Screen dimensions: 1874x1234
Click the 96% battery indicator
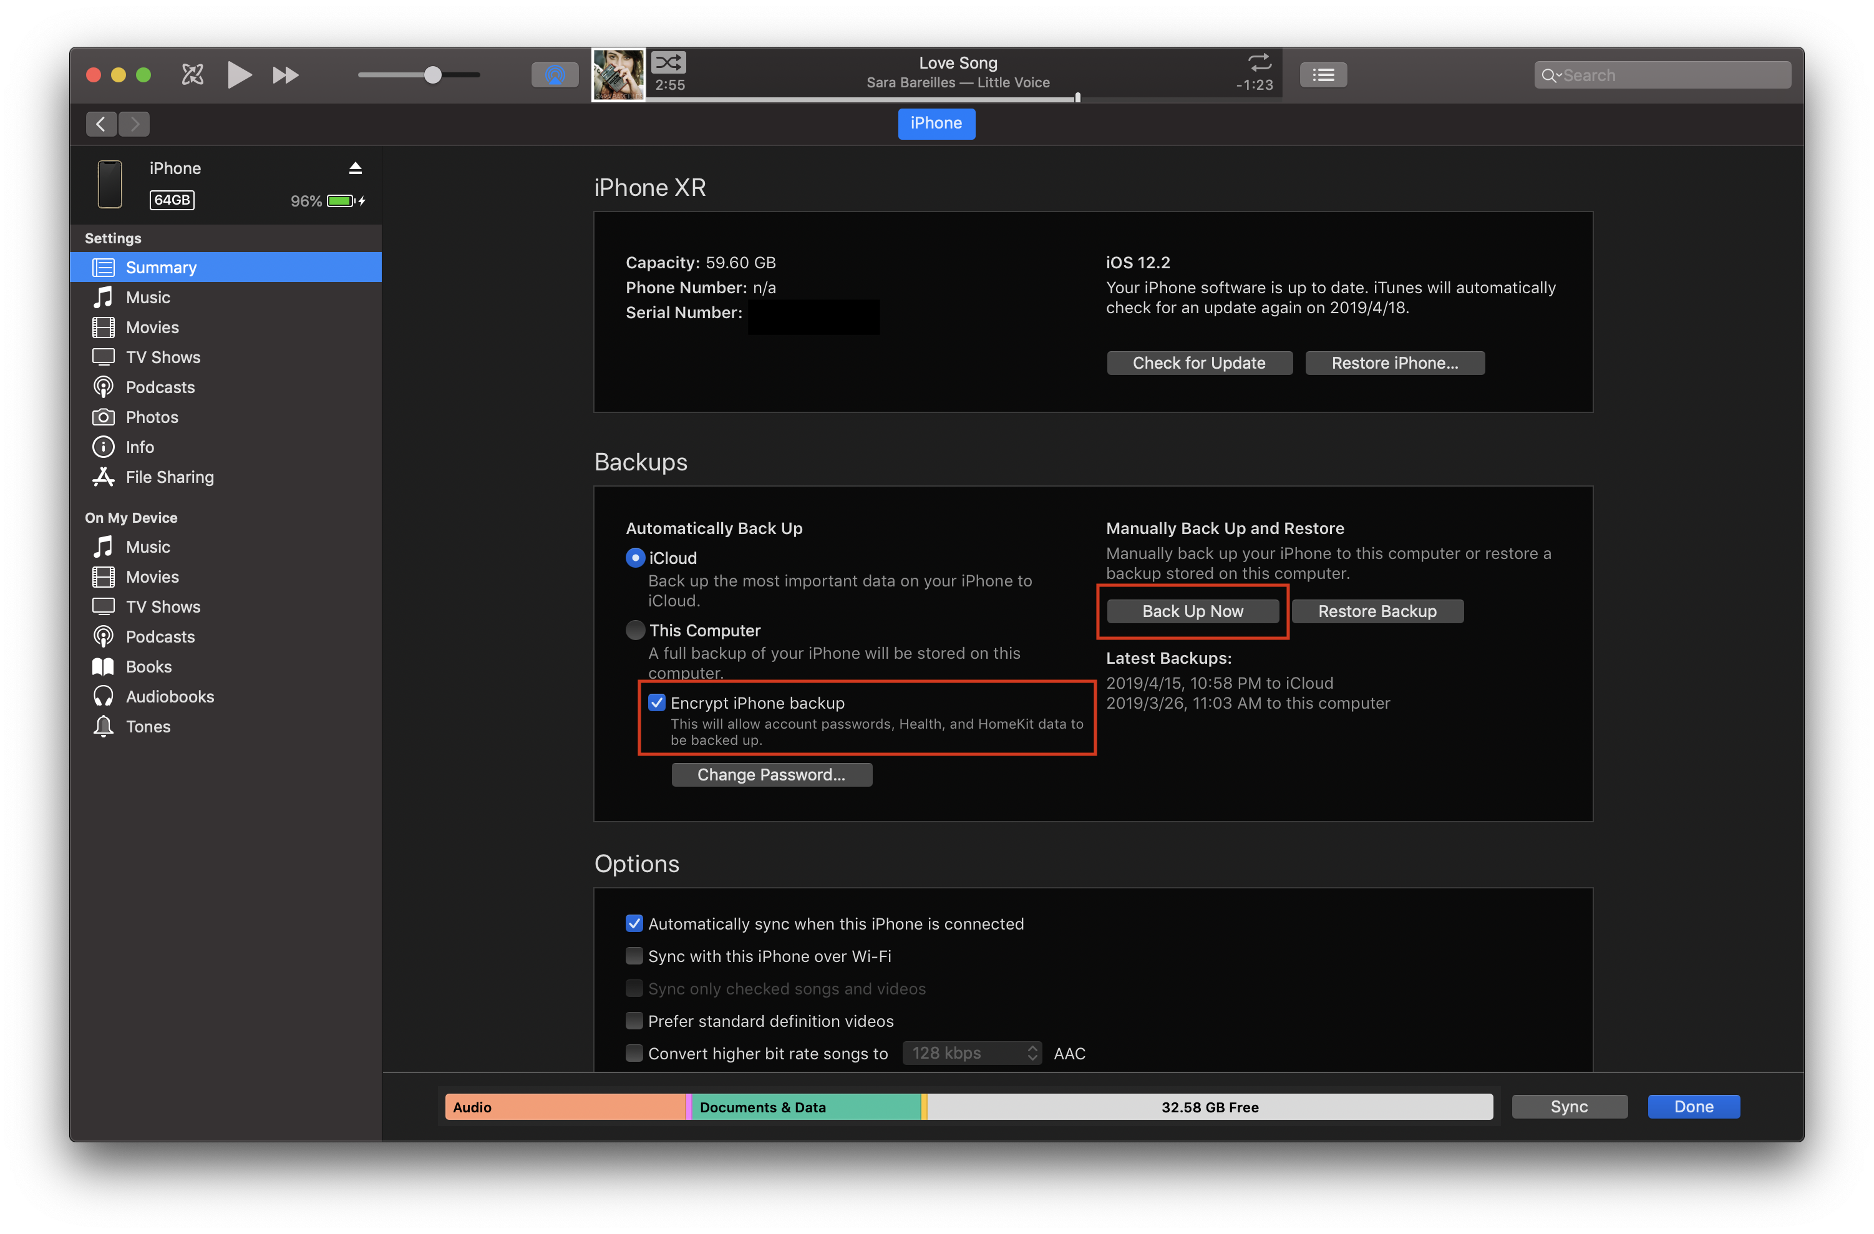(328, 201)
